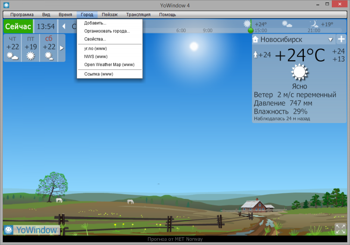The height and width of the screenshot is (245, 350).
Task: Toggle fullscreen with the expand arrows icon
Action: click(340, 229)
